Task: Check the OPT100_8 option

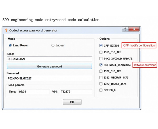Action: point(101,90)
